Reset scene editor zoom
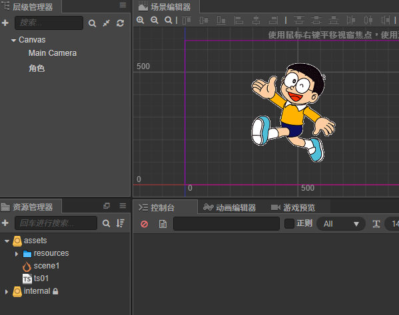399x315 pixels. point(169,20)
